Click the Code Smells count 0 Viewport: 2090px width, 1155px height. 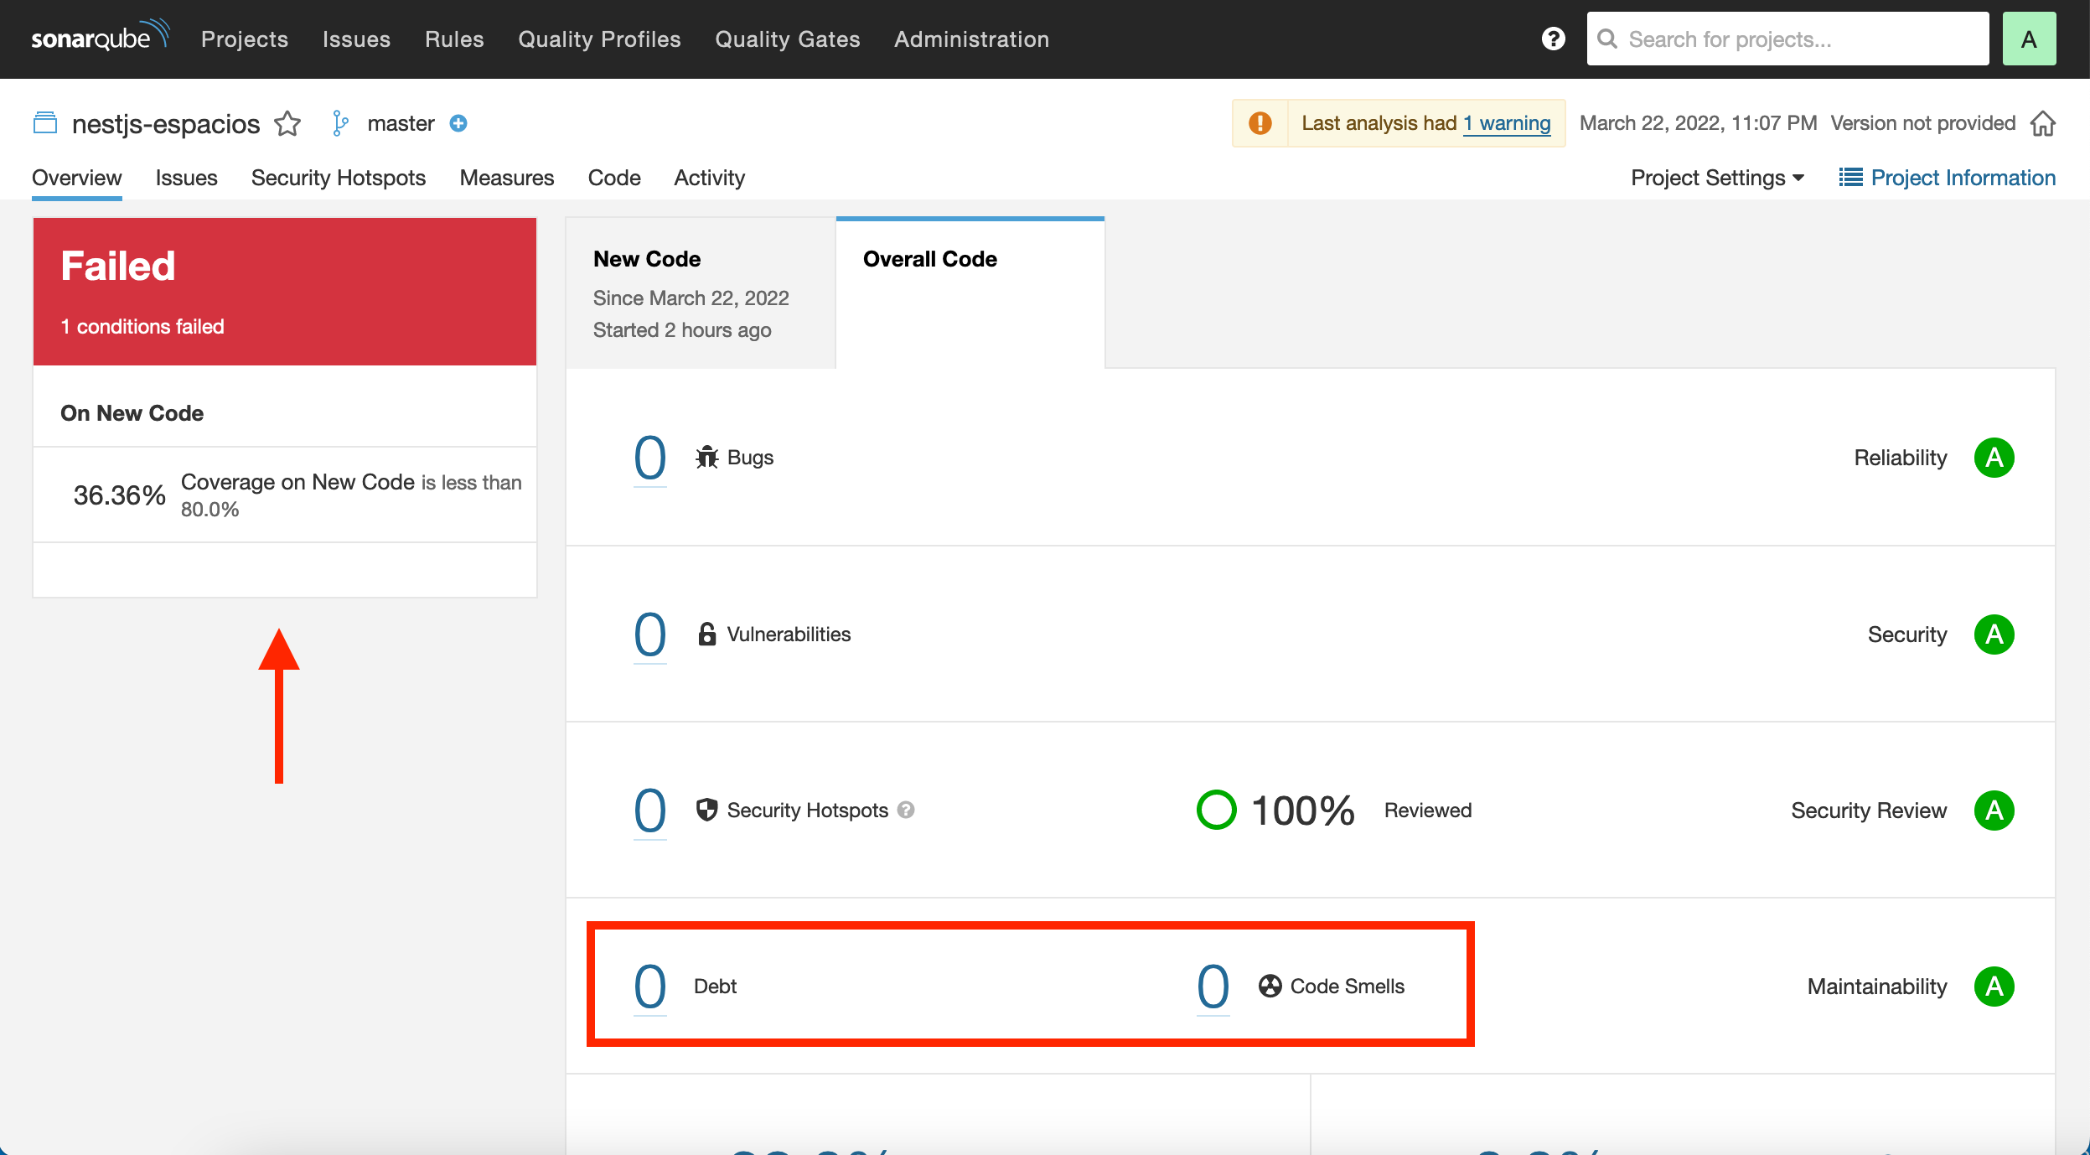coord(1213,987)
